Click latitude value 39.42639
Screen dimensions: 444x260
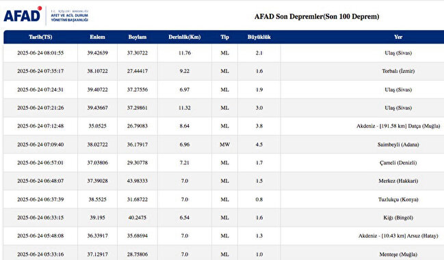coord(97,53)
